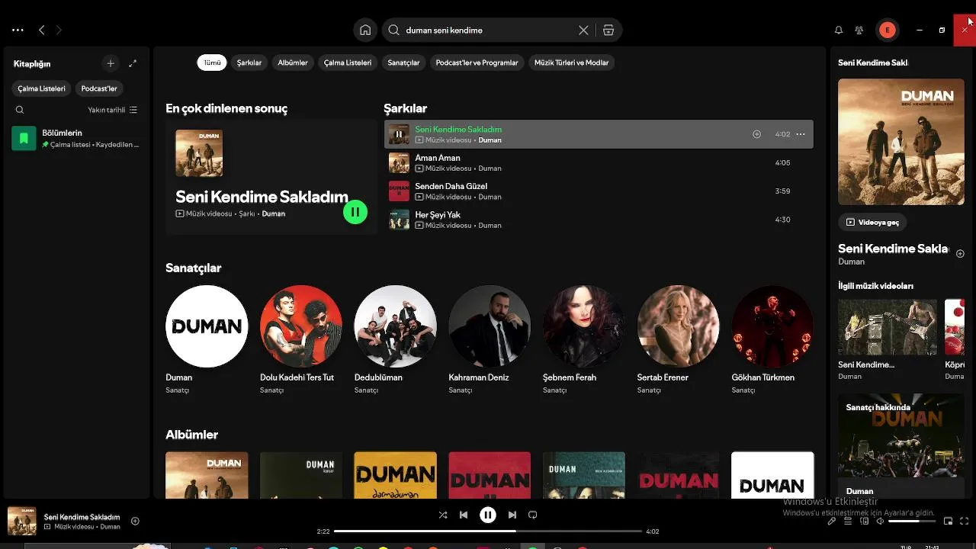Viewport: 976px width, 549px height.
Task: Open Duman artist link in right panel
Action: pos(851,262)
